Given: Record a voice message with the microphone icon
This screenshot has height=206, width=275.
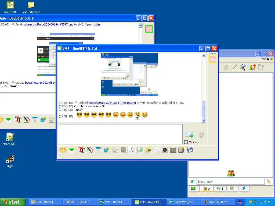Looking at the screenshot, I should (201, 135).
